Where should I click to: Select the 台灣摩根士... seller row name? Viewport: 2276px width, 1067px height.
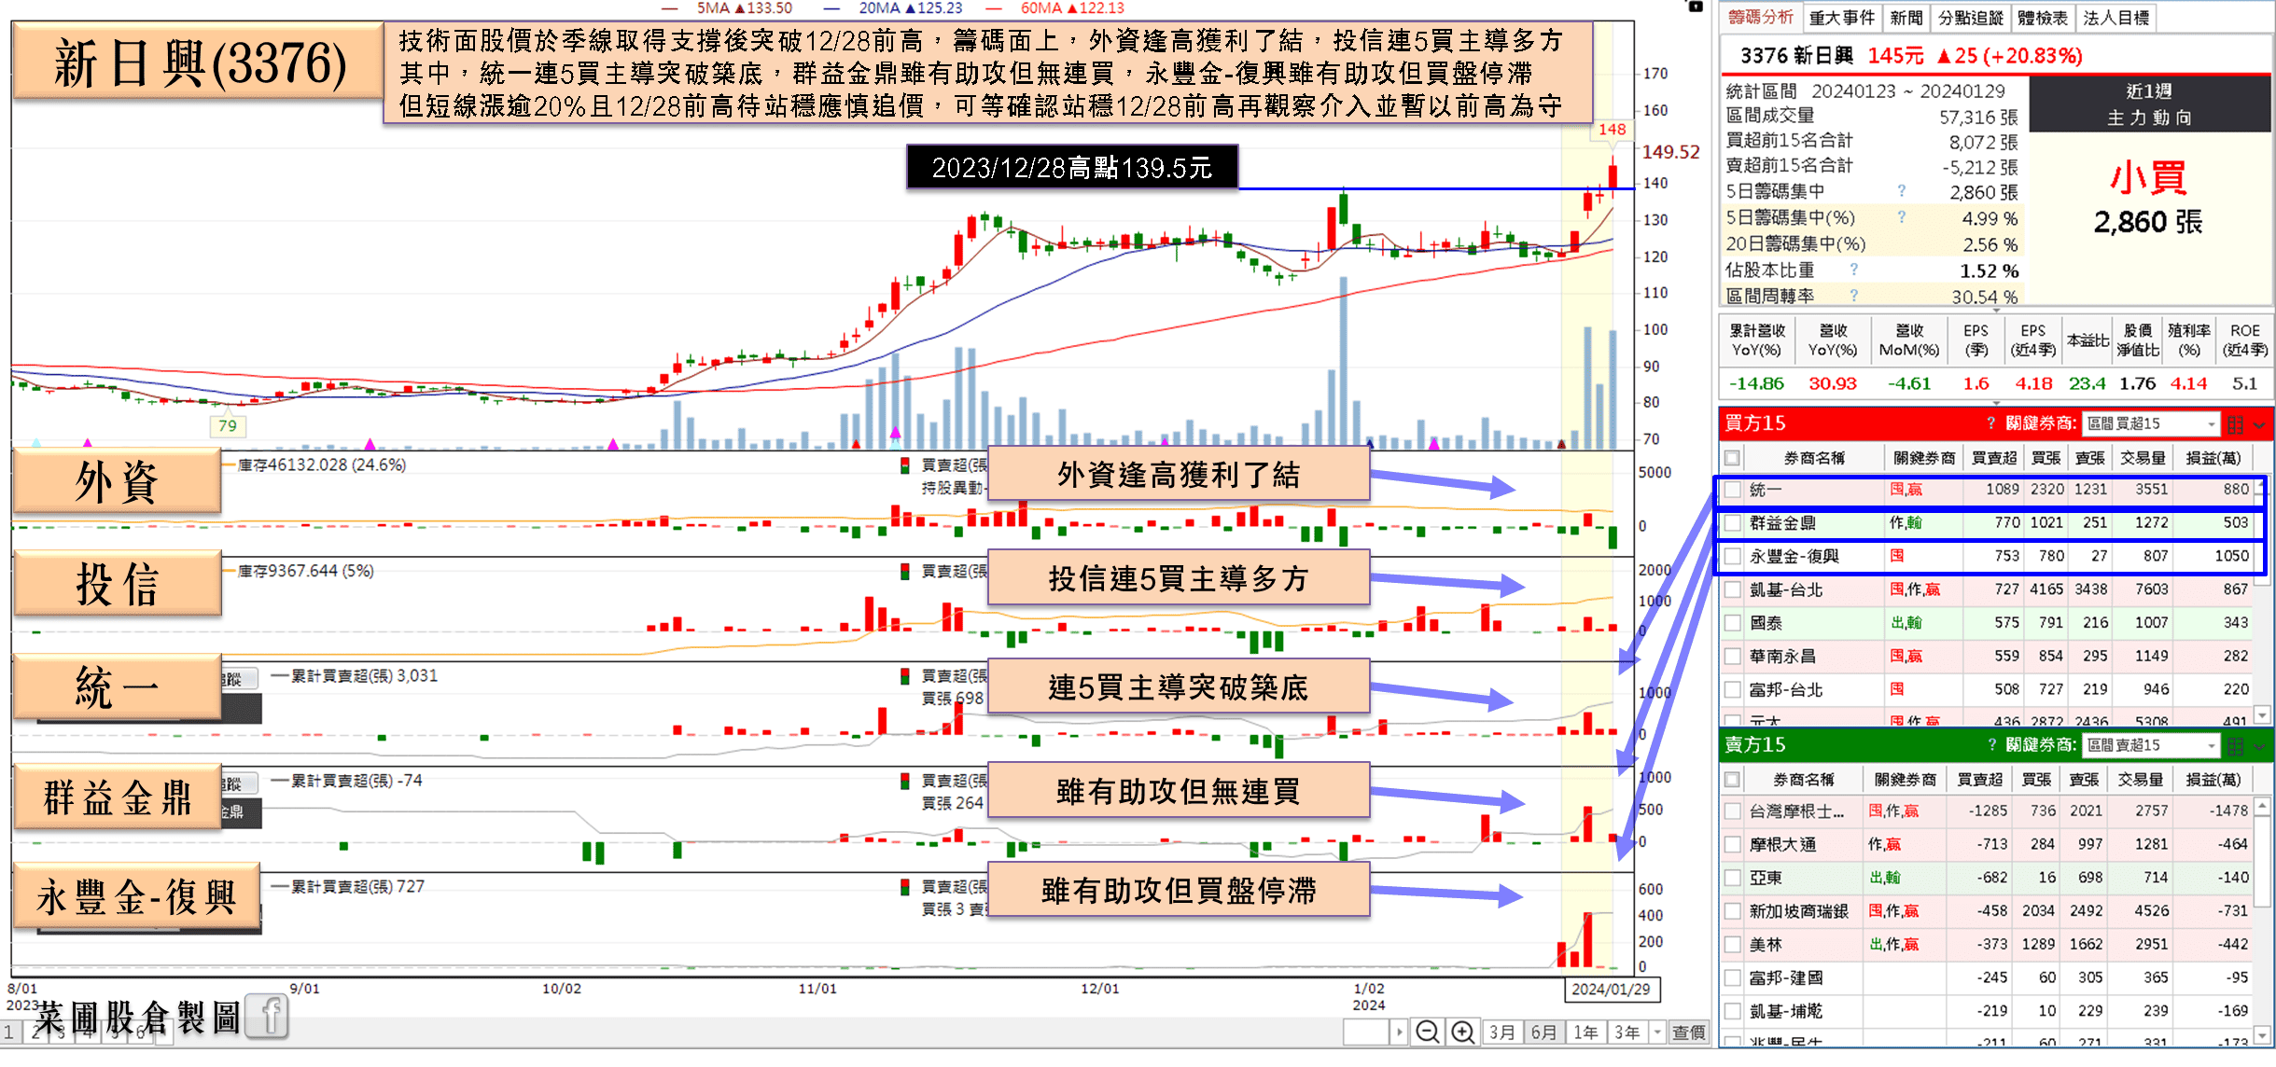[x=1796, y=811]
